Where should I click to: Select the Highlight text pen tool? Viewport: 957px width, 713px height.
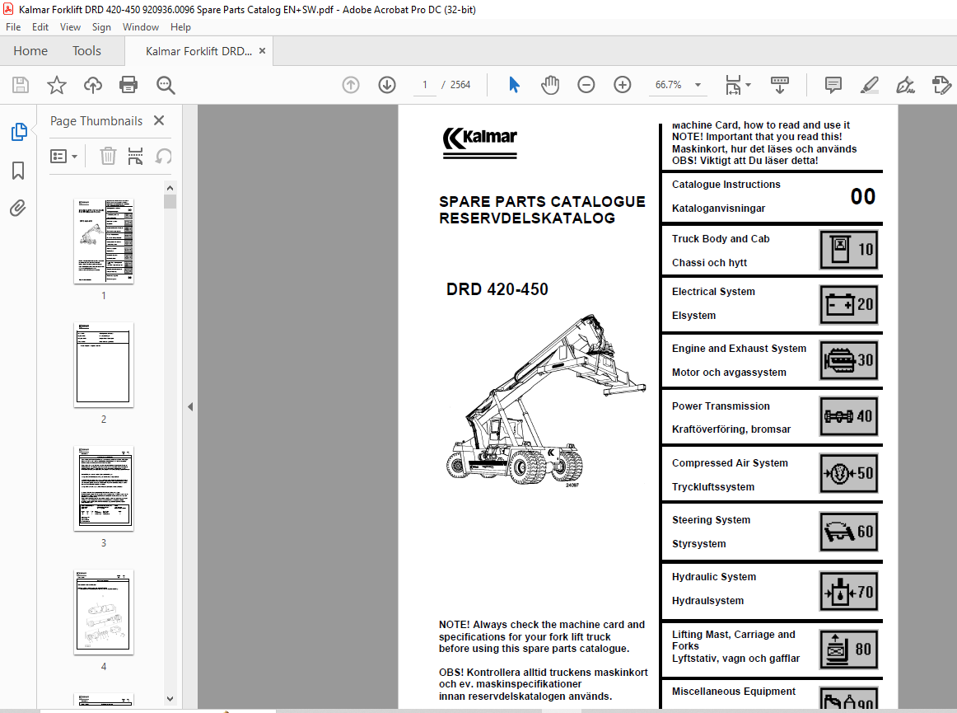869,85
